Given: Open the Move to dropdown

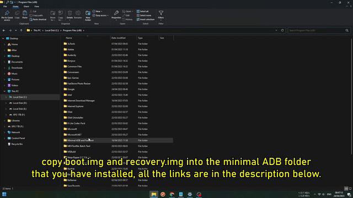Looking at the screenshot, I should coord(53,16).
